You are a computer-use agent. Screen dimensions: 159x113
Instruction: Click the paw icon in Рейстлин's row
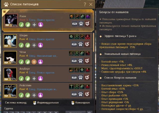pyautogui.click(x=80, y=94)
